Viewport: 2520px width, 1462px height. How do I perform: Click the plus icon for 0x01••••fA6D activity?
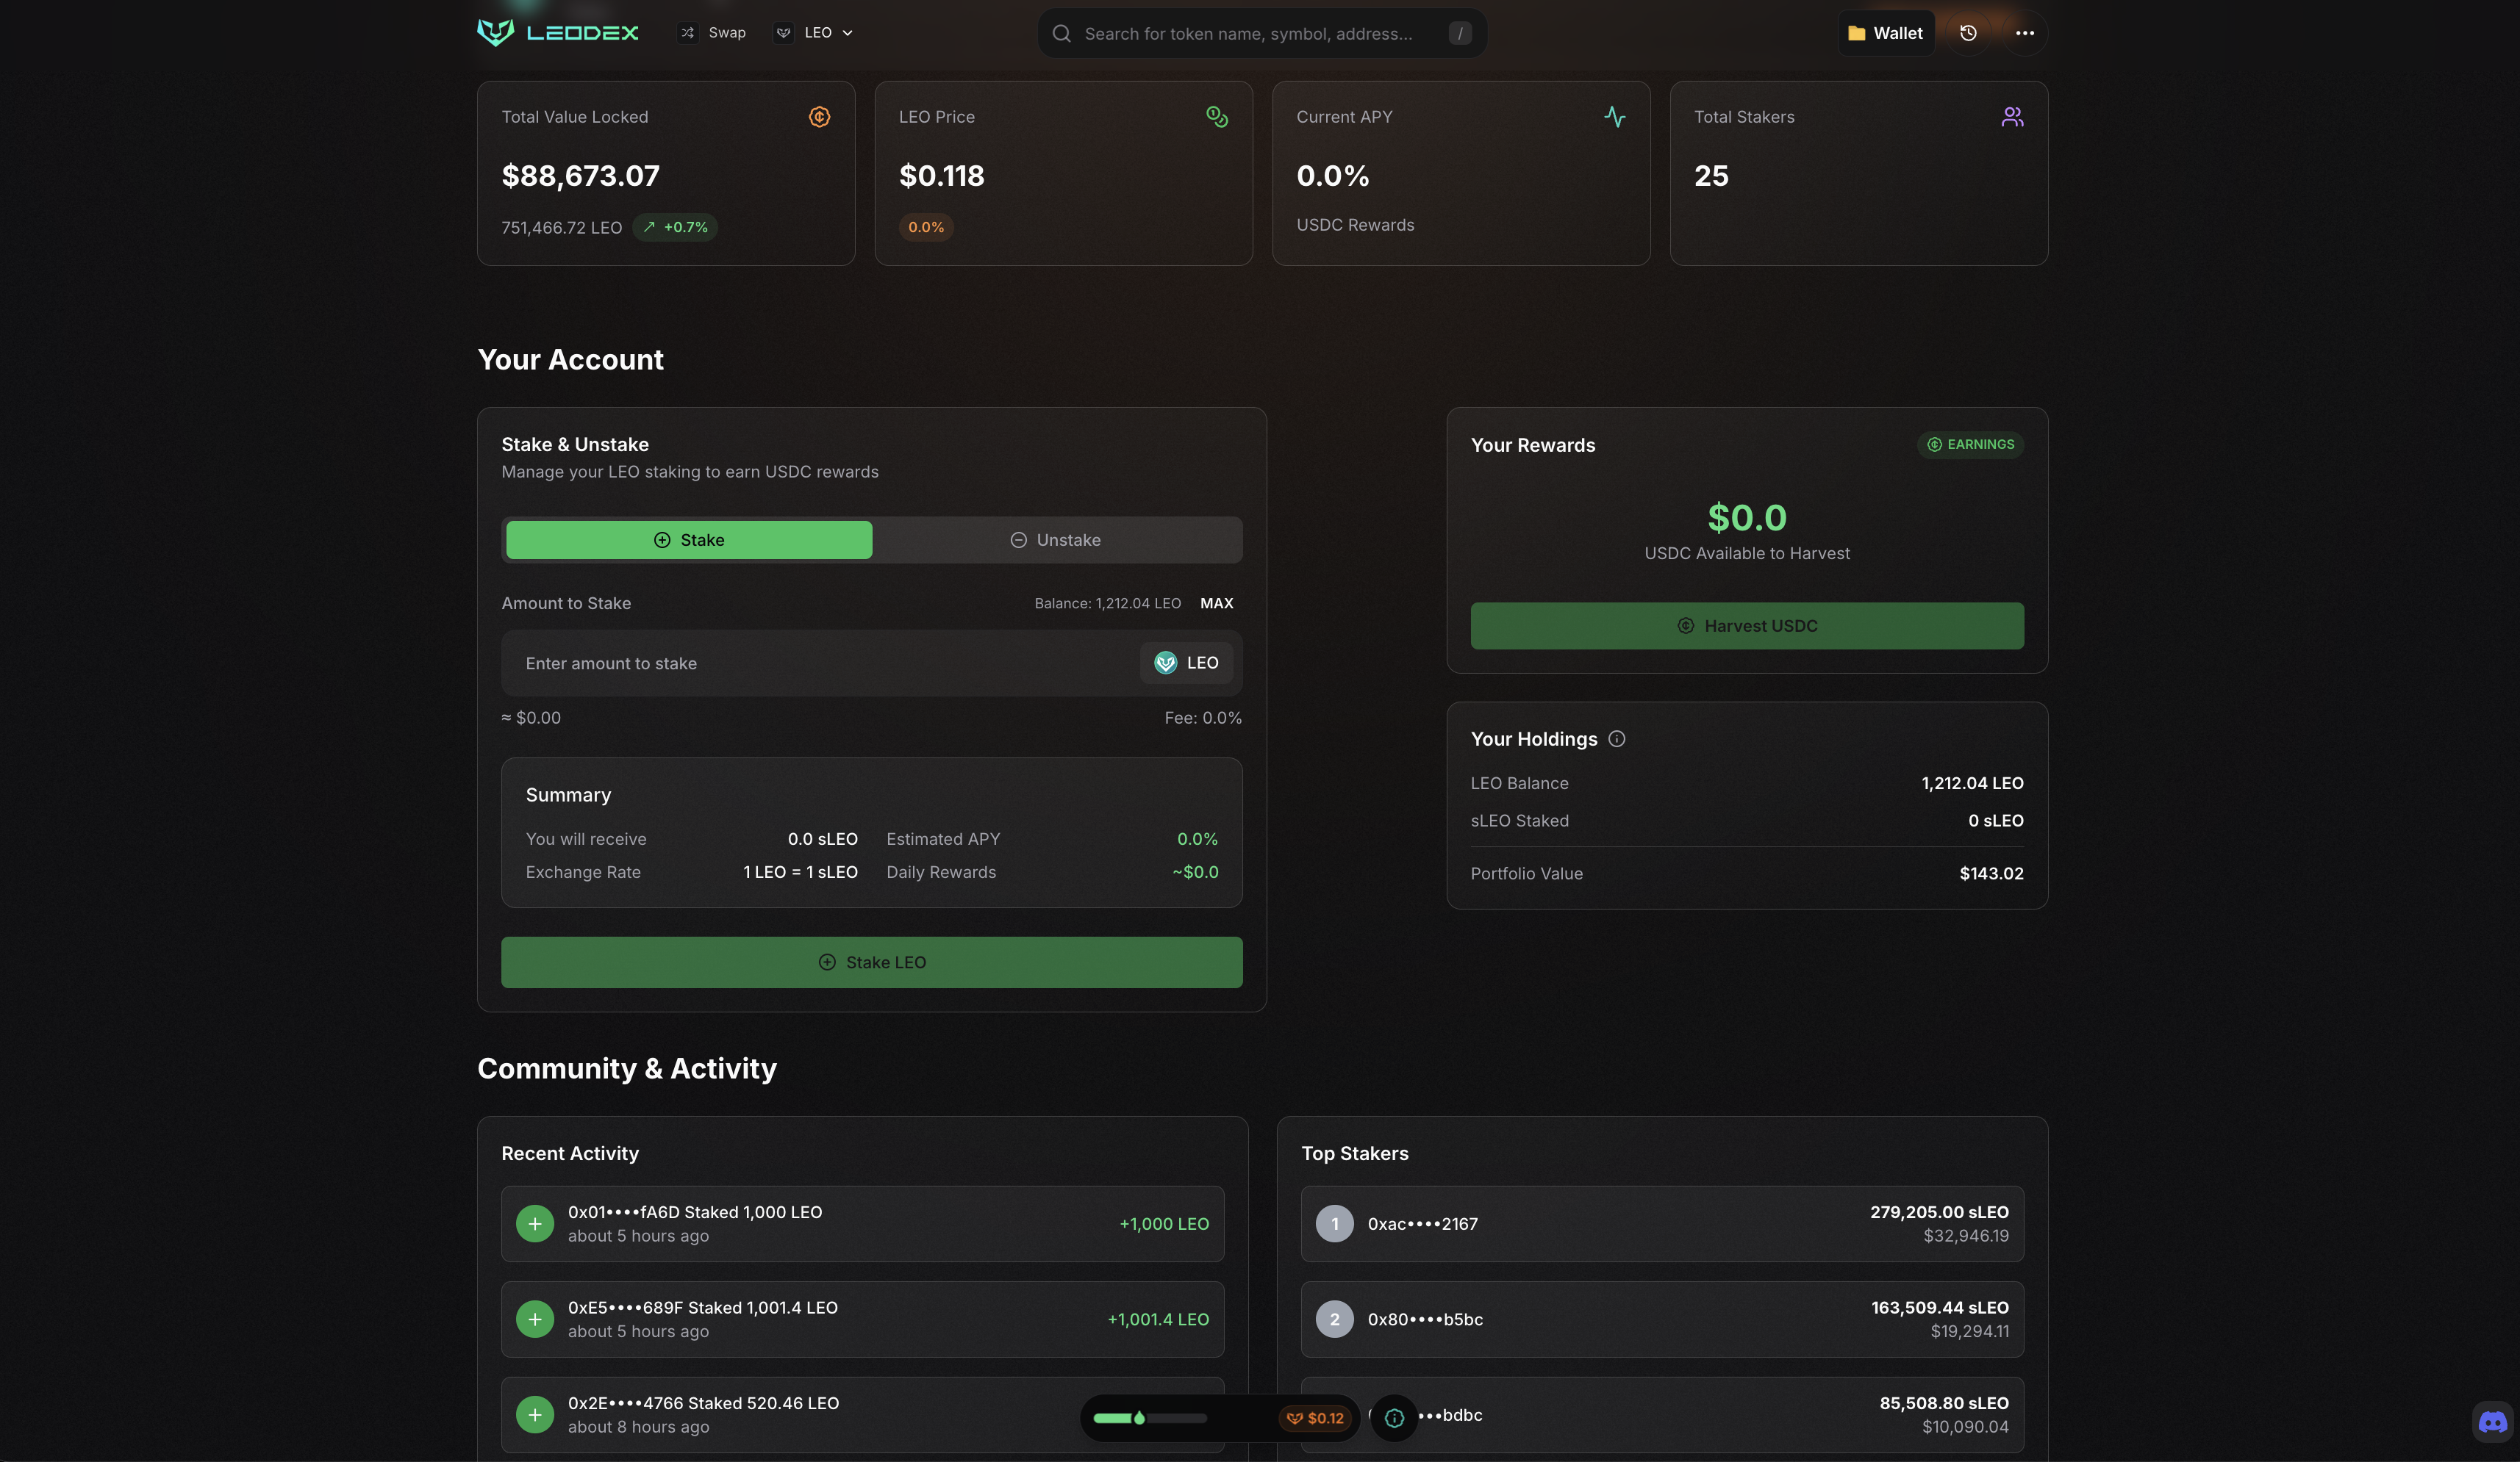[x=535, y=1224]
